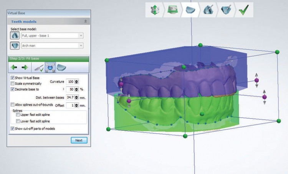
Task: Select the virtual base workflow step icon
Action: point(190,10)
